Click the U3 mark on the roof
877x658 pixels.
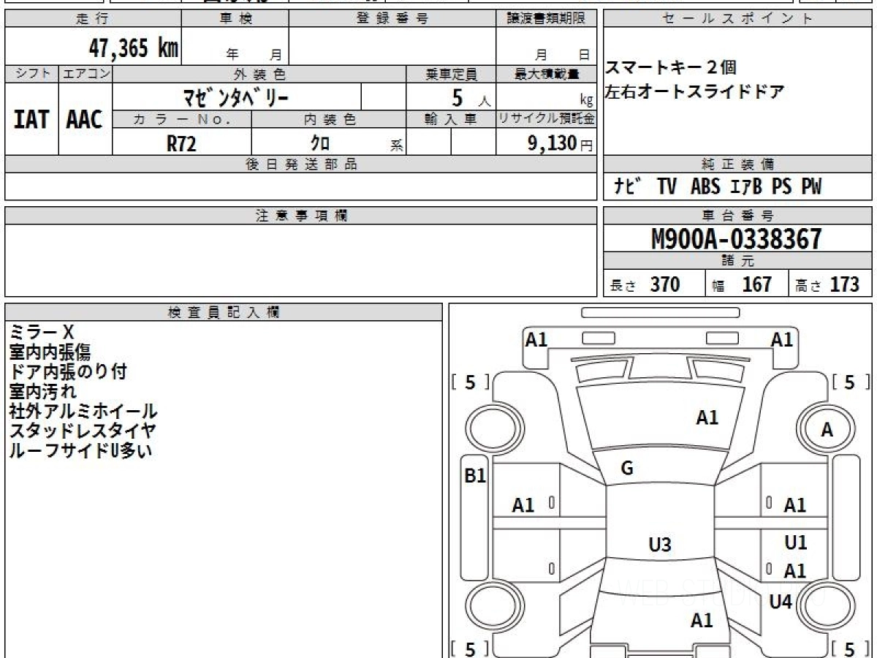pyautogui.click(x=660, y=544)
